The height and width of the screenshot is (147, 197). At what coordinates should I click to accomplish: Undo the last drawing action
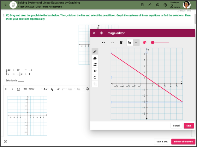(x=104, y=43)
